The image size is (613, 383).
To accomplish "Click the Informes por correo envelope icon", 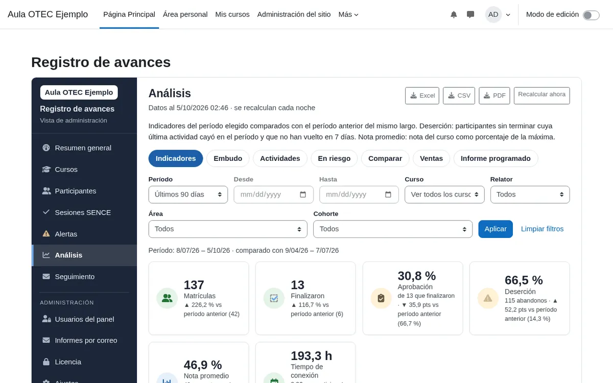I will (x=46, y=340).
